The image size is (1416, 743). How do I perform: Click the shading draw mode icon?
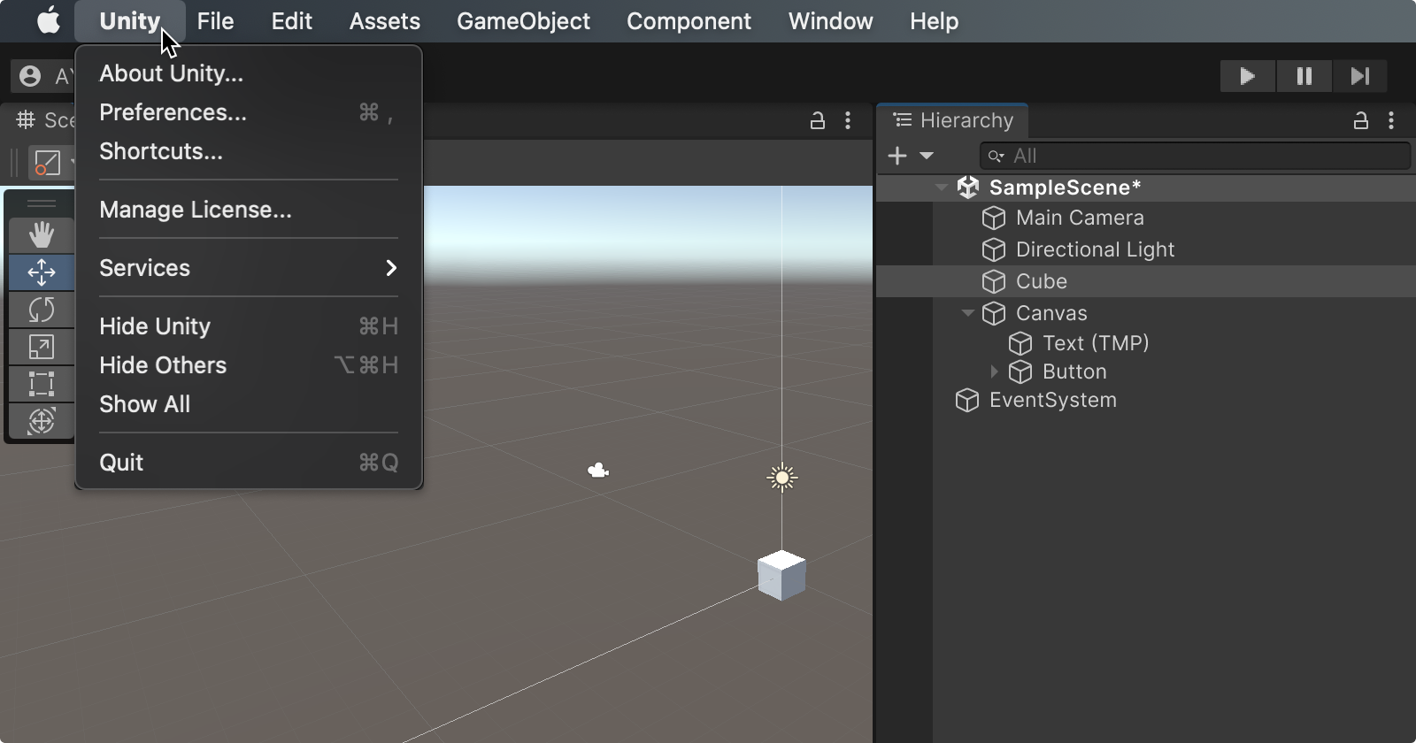[47, 163]
